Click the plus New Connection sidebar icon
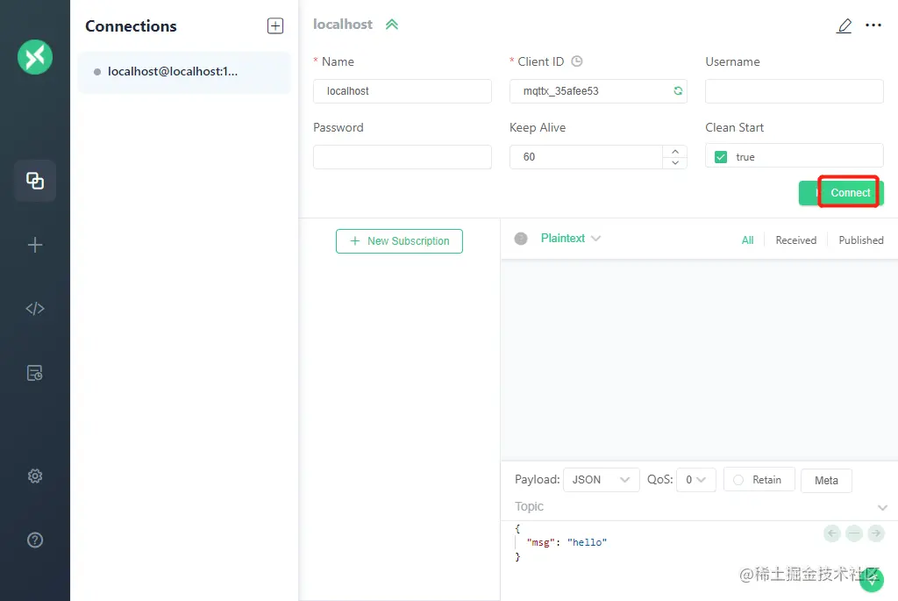 click(35, 246)
